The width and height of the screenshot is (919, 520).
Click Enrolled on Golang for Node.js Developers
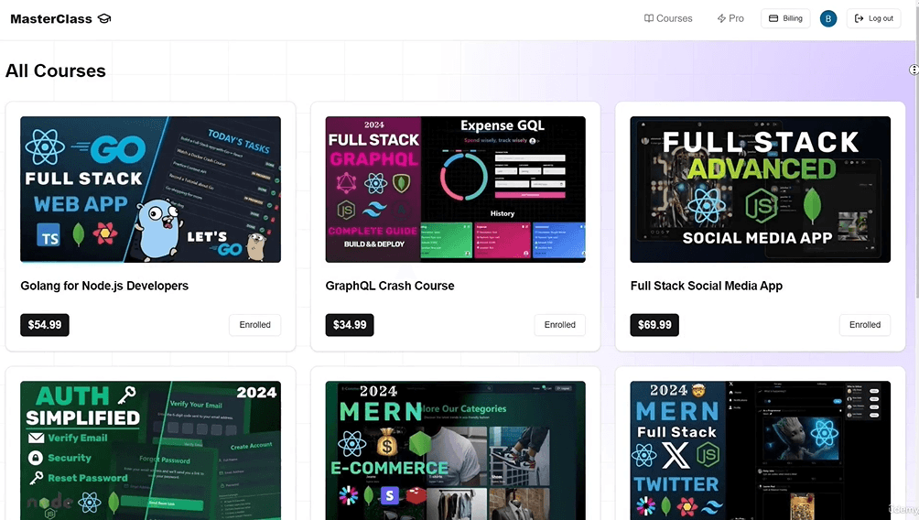pos(254,325)
